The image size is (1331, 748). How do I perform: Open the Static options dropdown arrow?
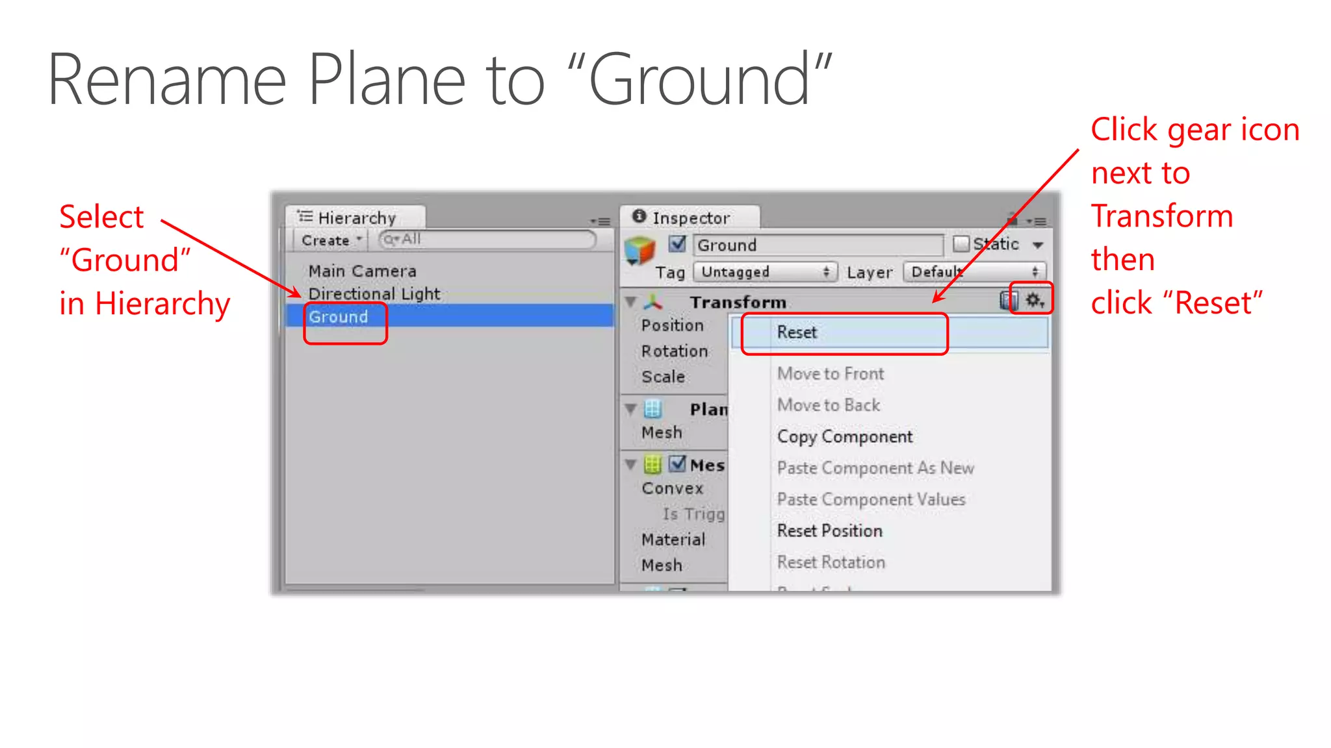click(x=1038, y=245)
